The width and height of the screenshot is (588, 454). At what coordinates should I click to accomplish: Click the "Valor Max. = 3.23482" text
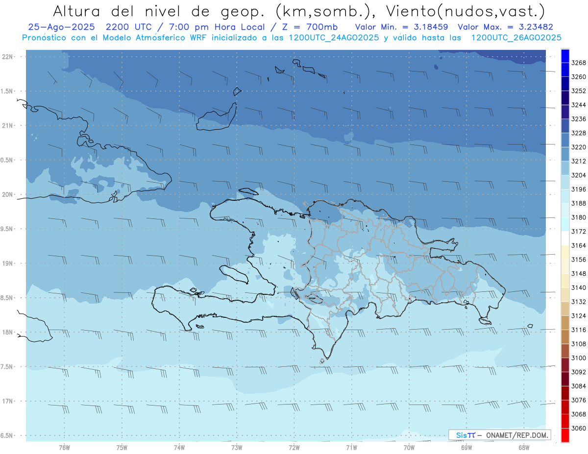pyautogui.click(x=506, y=27)
